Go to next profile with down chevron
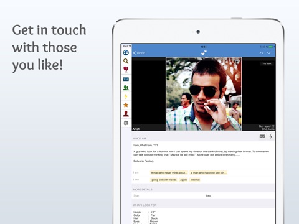This screenshot has width=299, height=224. pos(269,53)
